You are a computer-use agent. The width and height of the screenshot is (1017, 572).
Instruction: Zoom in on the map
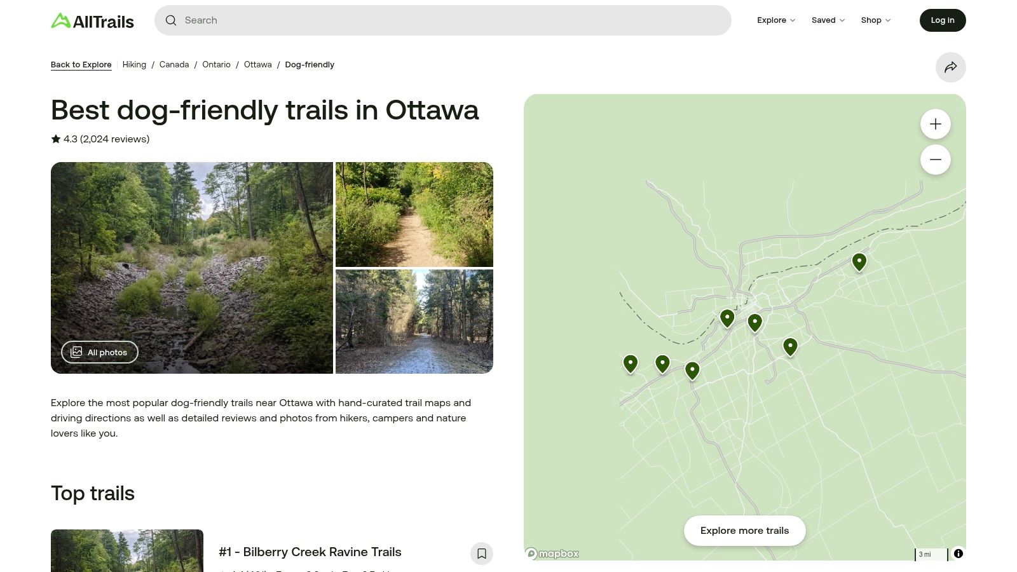(x=935, y=124)
